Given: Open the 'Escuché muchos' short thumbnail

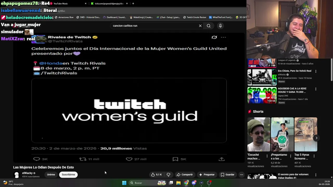Looking at the screenshot, I should click(x=259, y=134).
